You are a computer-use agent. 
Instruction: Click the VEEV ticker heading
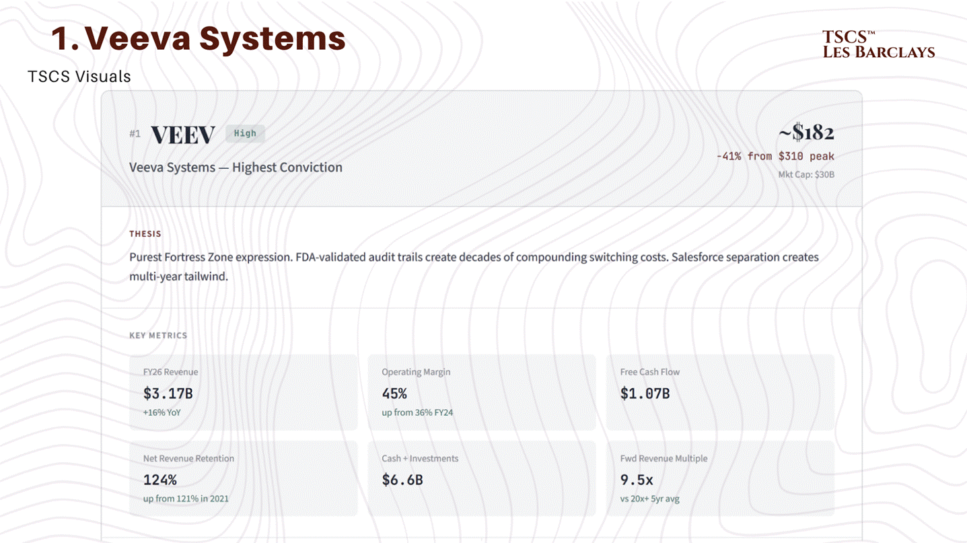tap(182, 135)
